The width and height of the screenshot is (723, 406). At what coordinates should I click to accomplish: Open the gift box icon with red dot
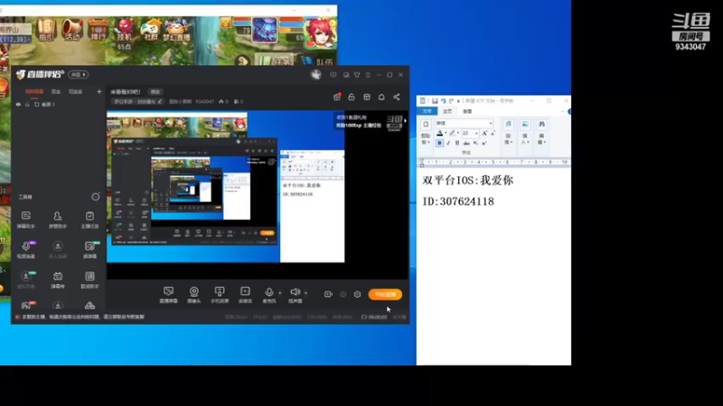(337, 97)
